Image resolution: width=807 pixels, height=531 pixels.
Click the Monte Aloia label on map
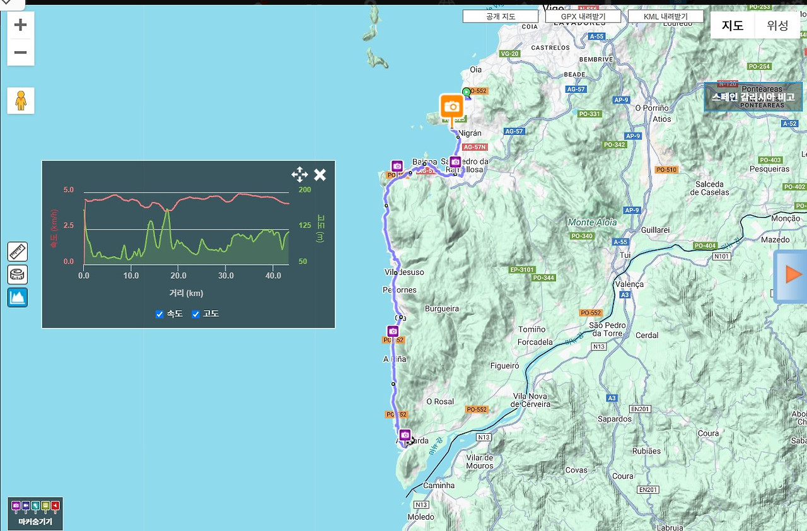[x=593, y=223]
